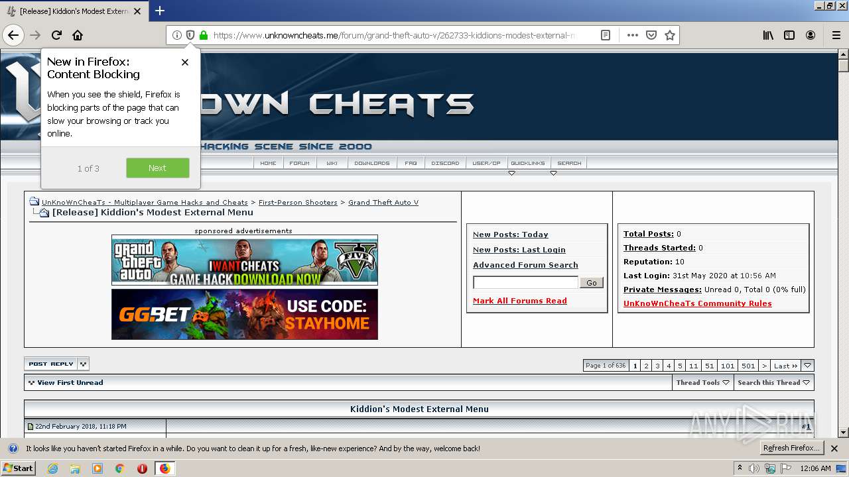Click the page vertical scrollbar
Image resolution: width=849 pixels, height=477 pixels.
[x=843, y=242]
